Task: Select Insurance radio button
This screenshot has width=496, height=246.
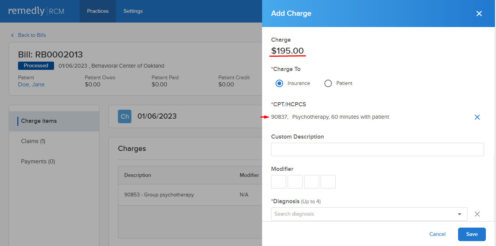Action: coord(279,83)
